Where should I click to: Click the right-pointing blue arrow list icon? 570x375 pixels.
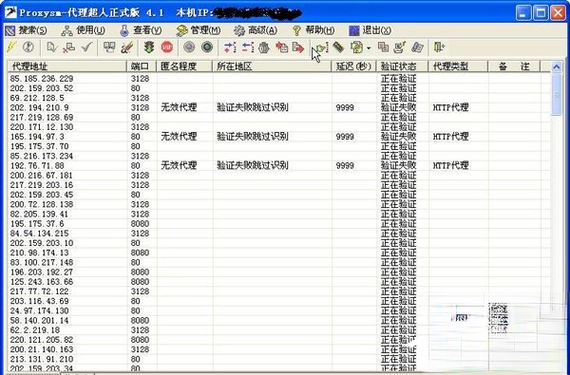click(230, 47)
